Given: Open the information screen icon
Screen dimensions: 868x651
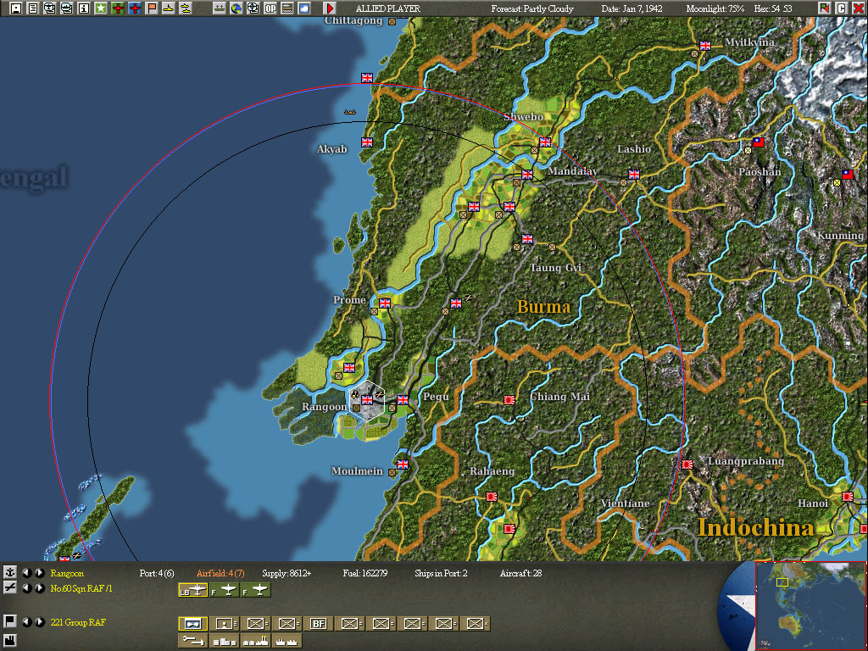Looking at the screenshot, I should (x=84, y=8).
